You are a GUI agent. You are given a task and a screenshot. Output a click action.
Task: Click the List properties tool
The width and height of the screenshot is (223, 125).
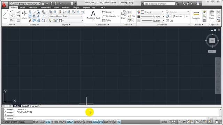170,20
